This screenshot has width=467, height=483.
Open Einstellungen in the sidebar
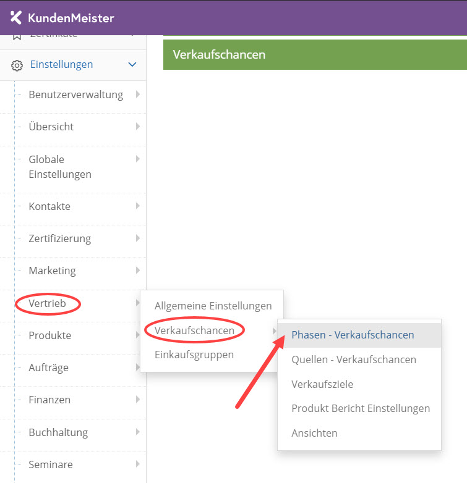coord(61,64)
